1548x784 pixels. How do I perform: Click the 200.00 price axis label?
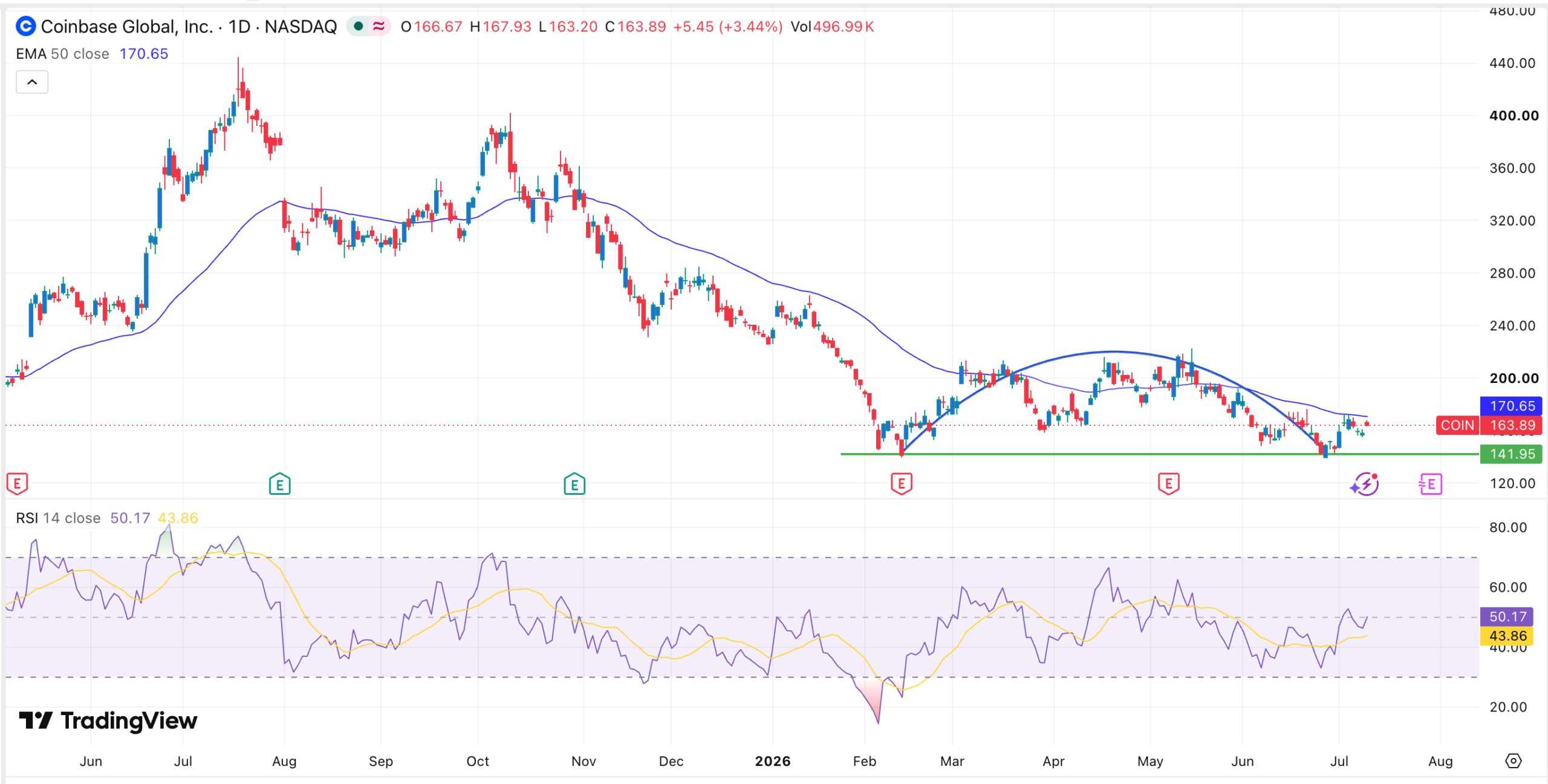pos(1514,378)
